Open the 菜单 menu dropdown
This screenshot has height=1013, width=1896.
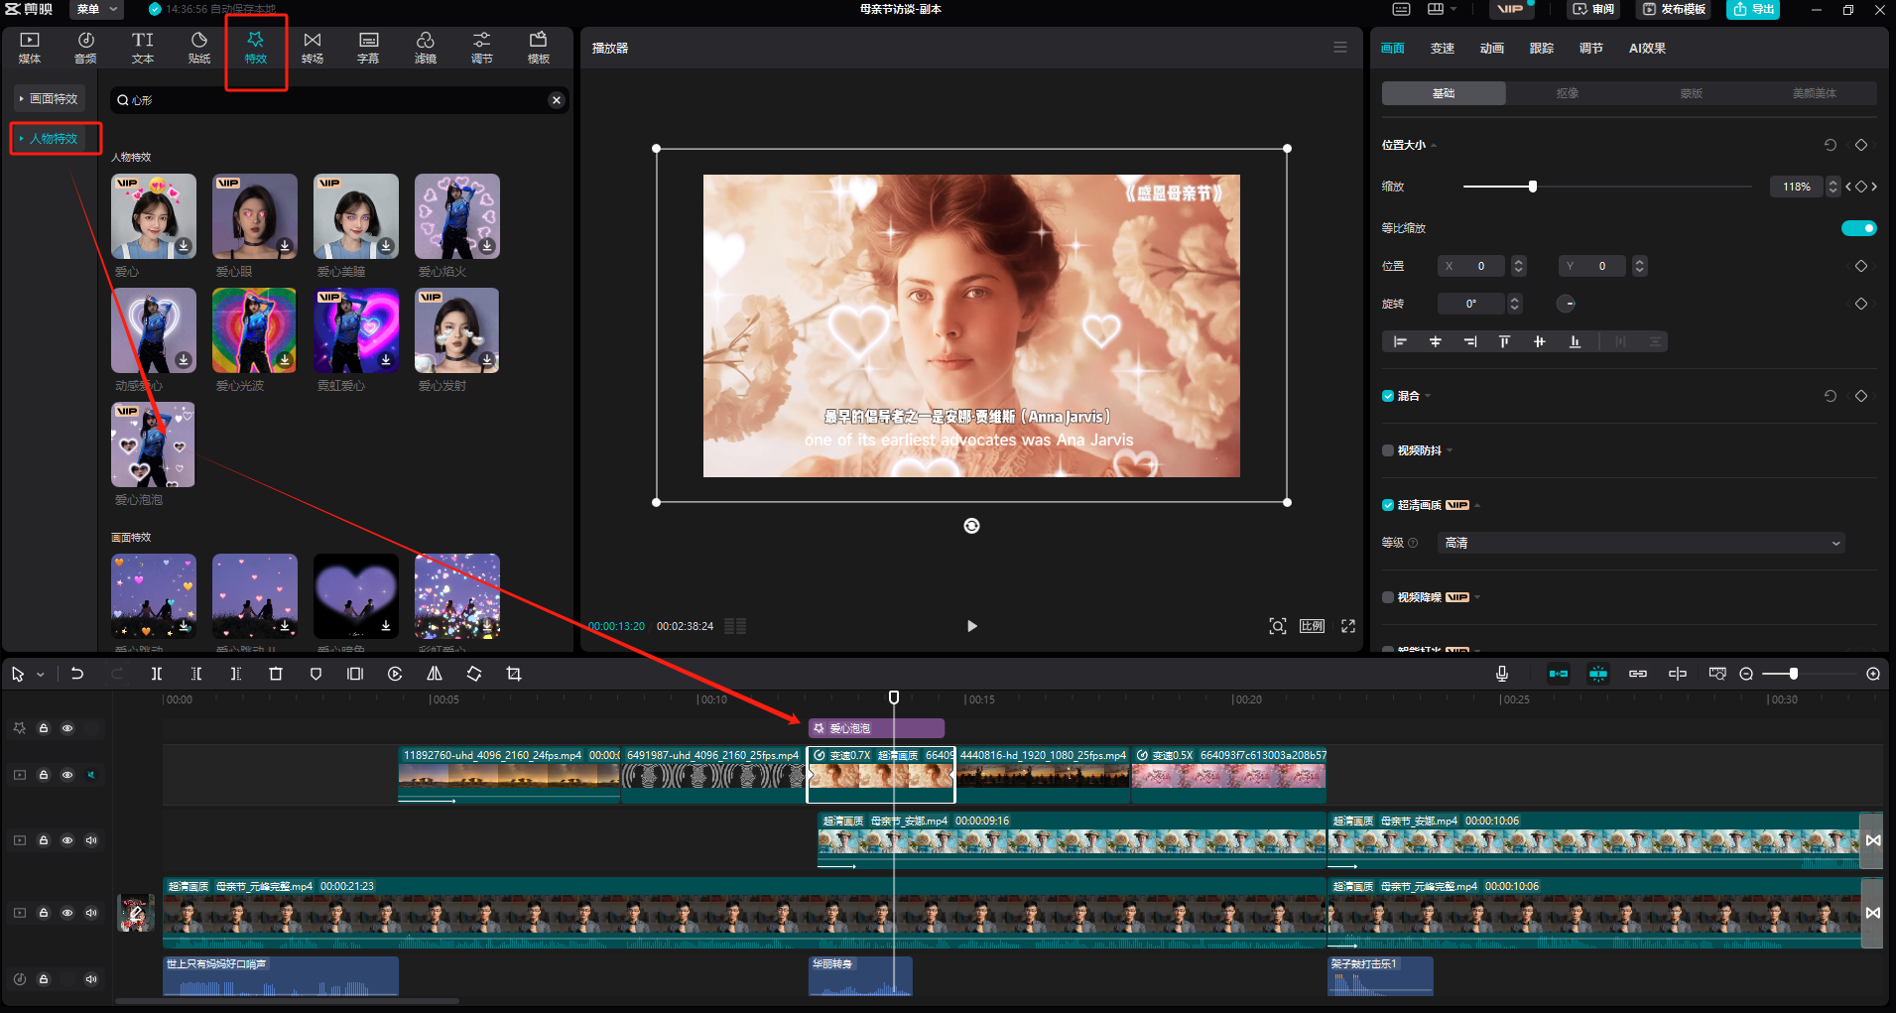click(97, 9)
